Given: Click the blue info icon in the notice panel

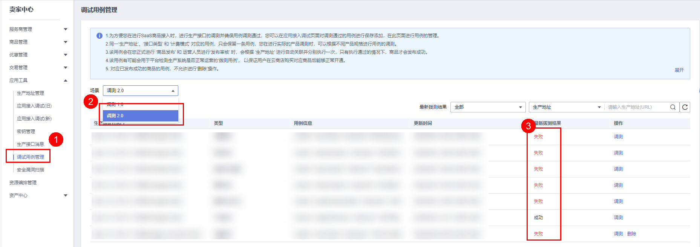Looking at the screenshot, I should tap(100, 36).
